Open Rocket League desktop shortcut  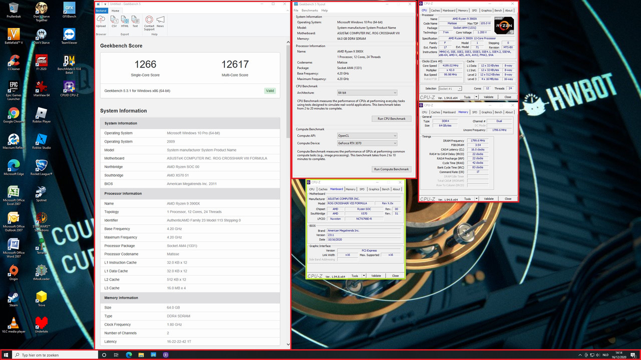click(x=42, y=168)
